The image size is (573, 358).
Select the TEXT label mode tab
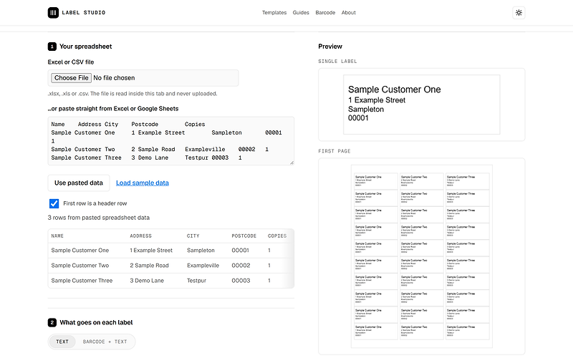[62, 342]
